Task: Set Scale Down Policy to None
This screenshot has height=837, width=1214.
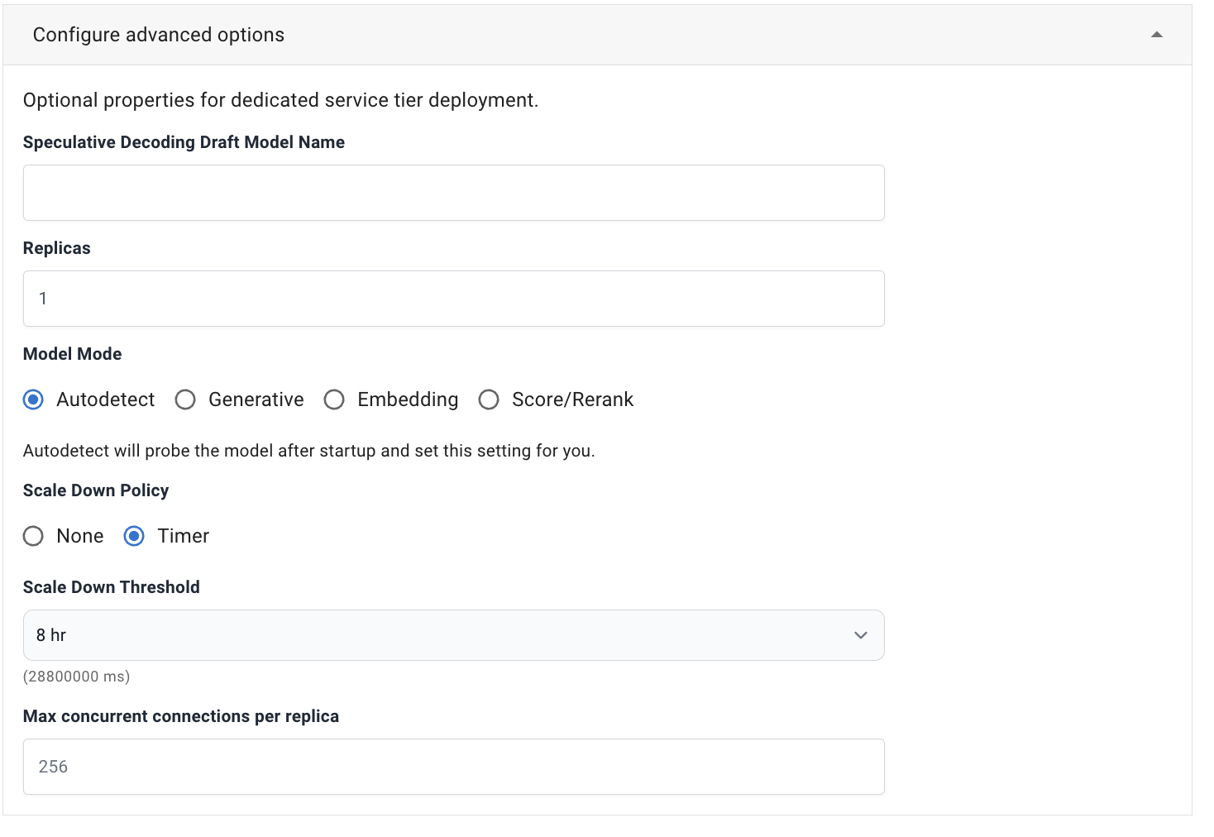Action: tap(33, 537)
